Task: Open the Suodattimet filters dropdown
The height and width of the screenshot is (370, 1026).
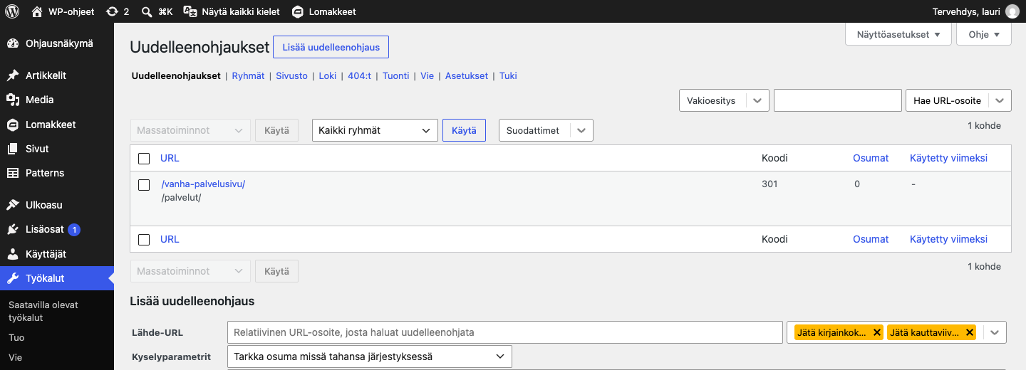Action: click(x=546, y=130)
